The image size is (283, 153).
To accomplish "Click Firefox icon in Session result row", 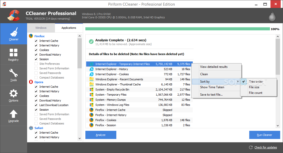I will click(x=92, y=125).
